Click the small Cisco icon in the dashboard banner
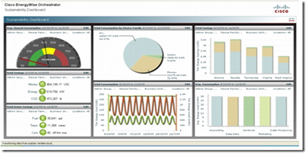This screenshot has width=306, height=153. 292,20
